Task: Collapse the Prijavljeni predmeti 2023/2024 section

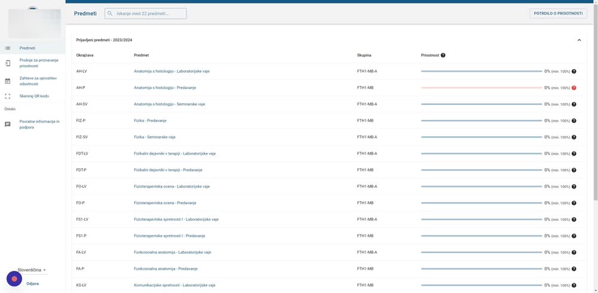Action: [579, 40]
